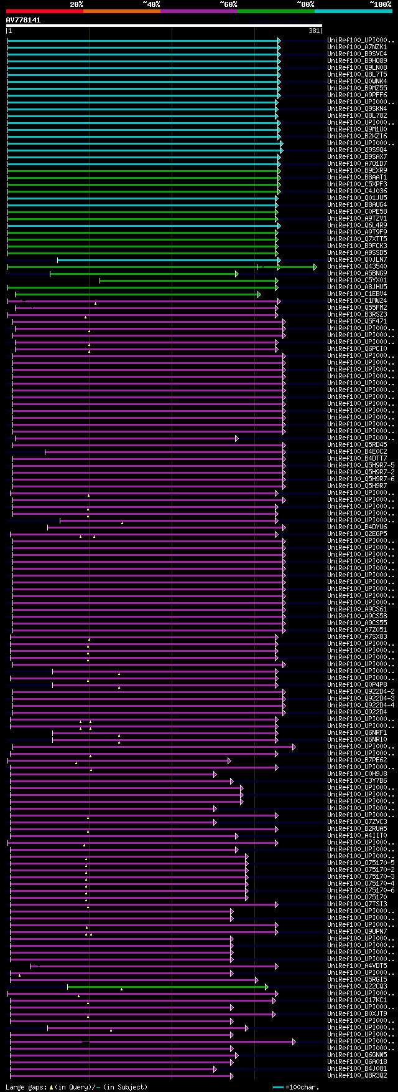Click the white query sequence ruler bar
This screenshot has width=398, height=1092.
point(164,26)
